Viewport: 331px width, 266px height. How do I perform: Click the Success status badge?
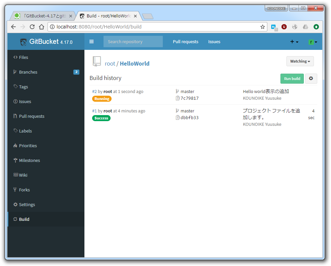101,118
